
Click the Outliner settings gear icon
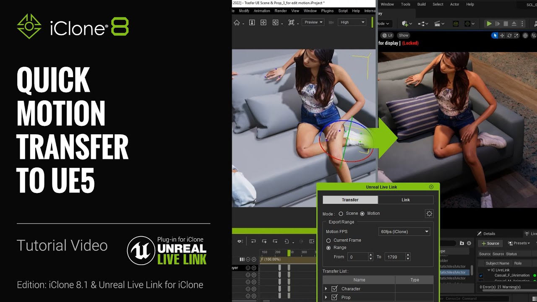tap(469, 243)
